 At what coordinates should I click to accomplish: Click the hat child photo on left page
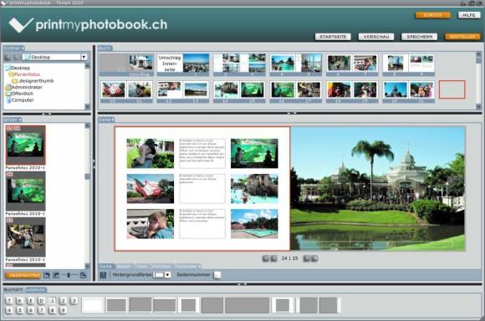151,153
